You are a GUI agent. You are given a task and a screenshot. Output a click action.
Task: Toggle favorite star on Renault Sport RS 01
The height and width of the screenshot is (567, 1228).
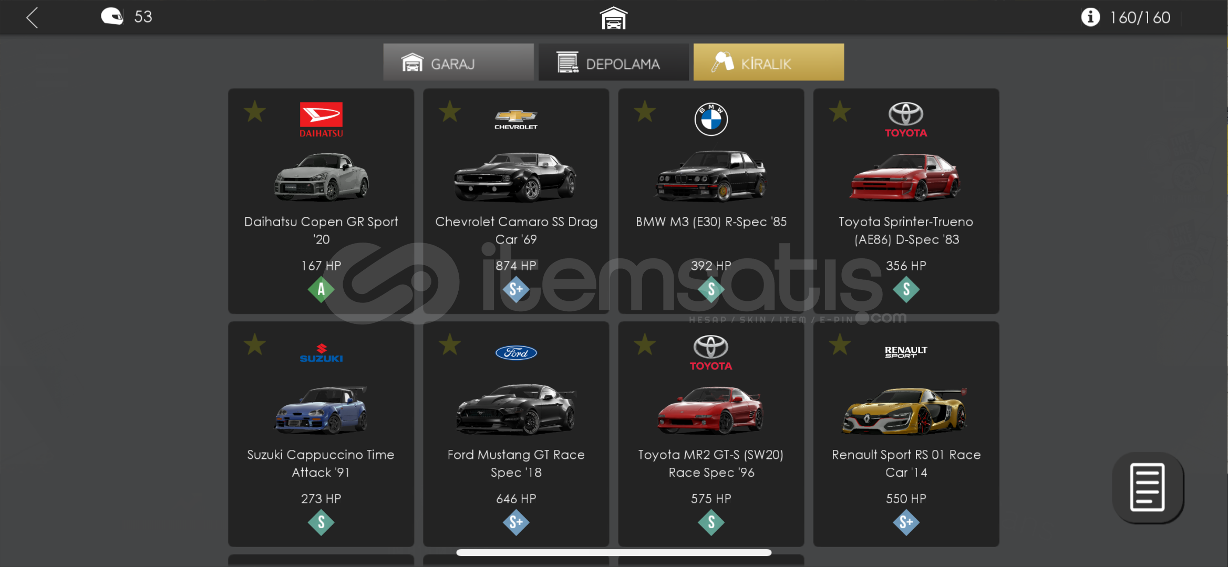[840, 344]
